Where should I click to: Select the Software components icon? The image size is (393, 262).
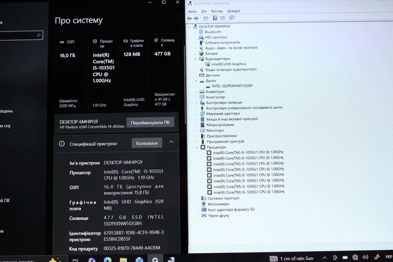[x=201, y=42]
